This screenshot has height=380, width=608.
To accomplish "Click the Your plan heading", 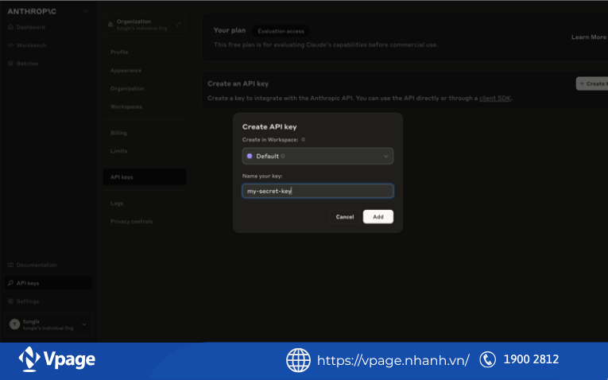I will [230, 30].
